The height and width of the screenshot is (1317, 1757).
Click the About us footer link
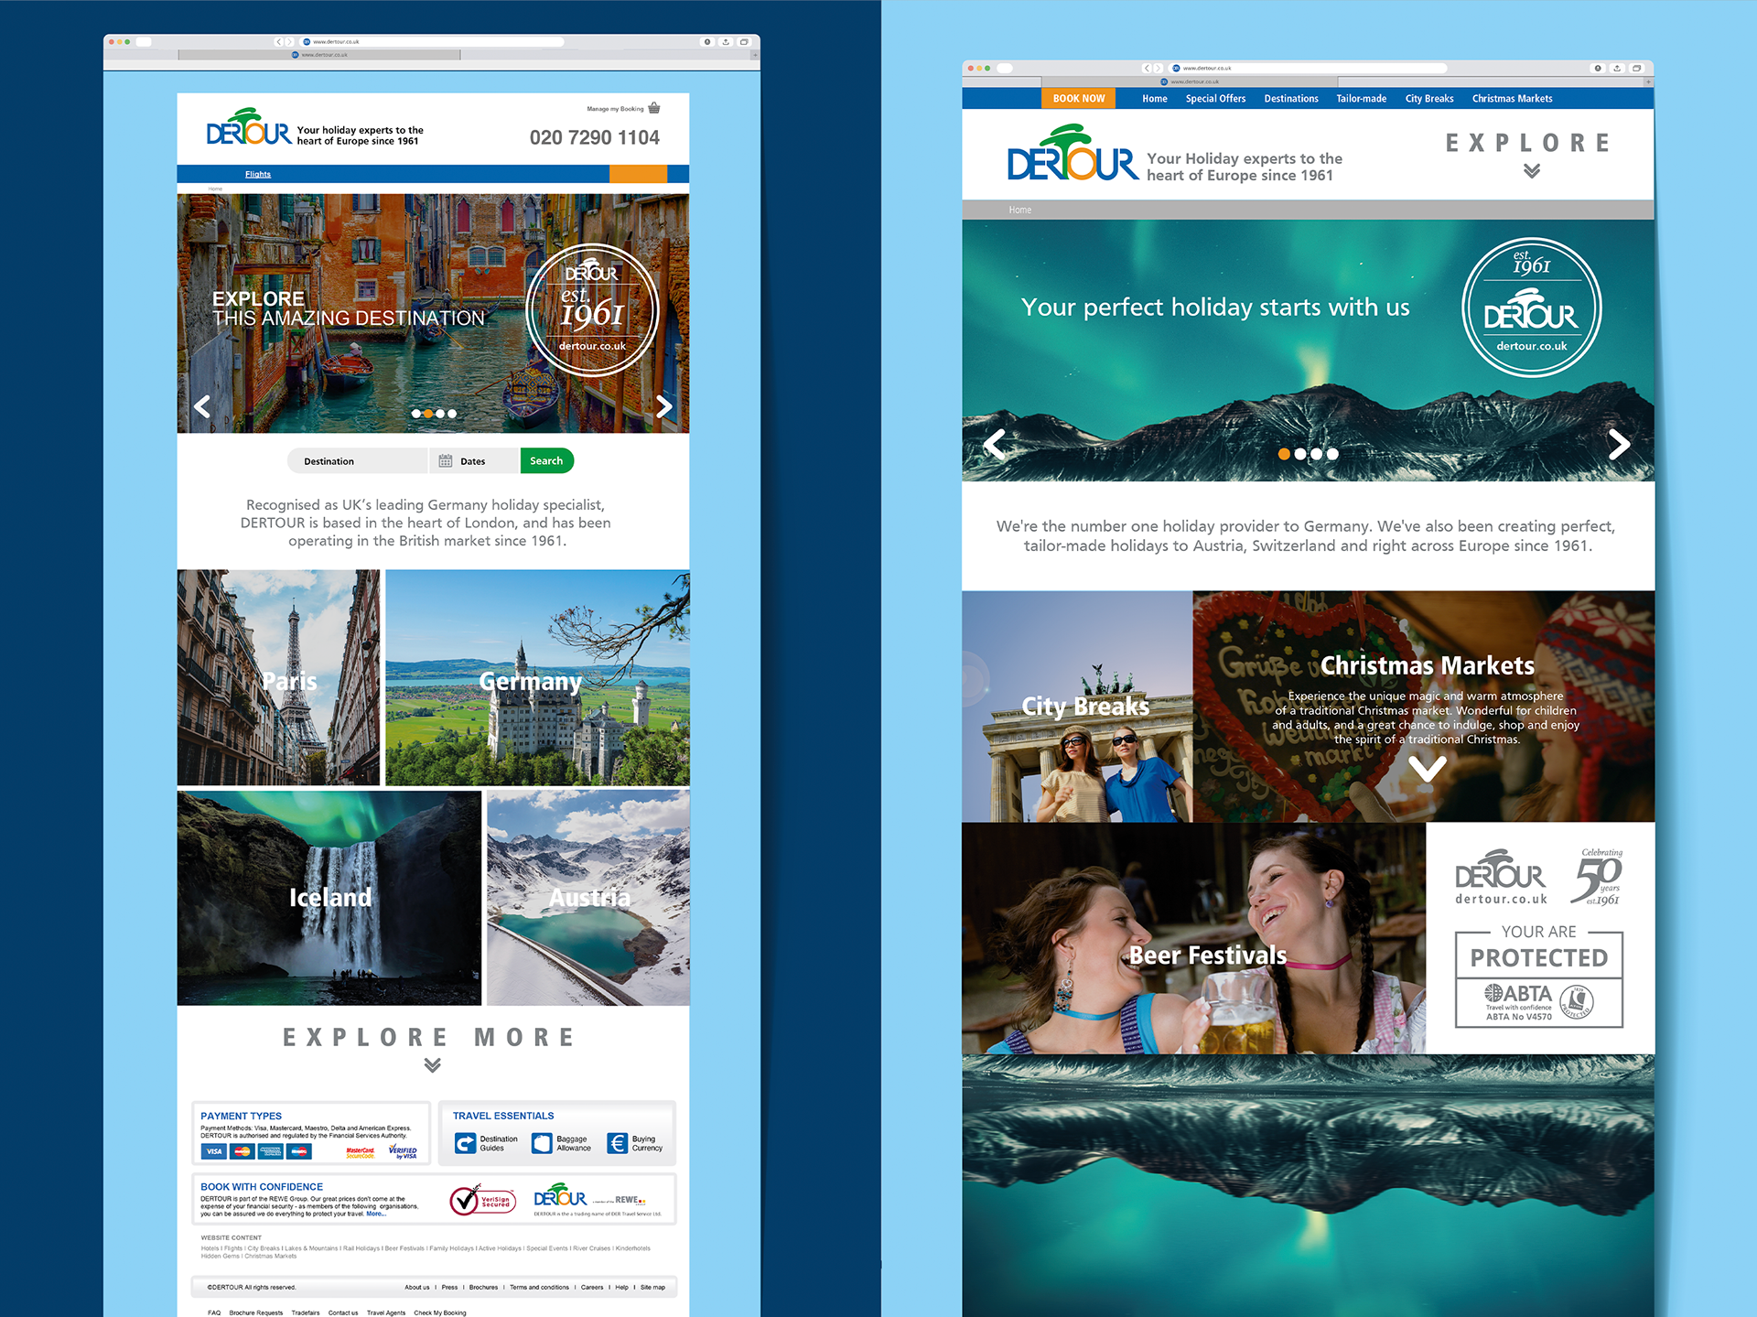(x=417, y=1288)
